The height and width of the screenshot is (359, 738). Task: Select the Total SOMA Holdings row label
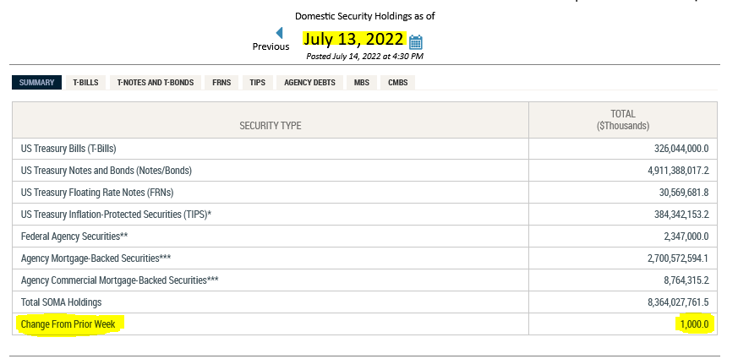tap(61, 302)
